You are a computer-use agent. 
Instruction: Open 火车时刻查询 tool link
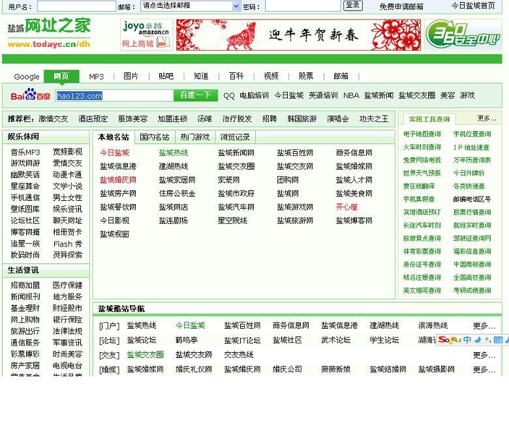(x=422, y=147)
